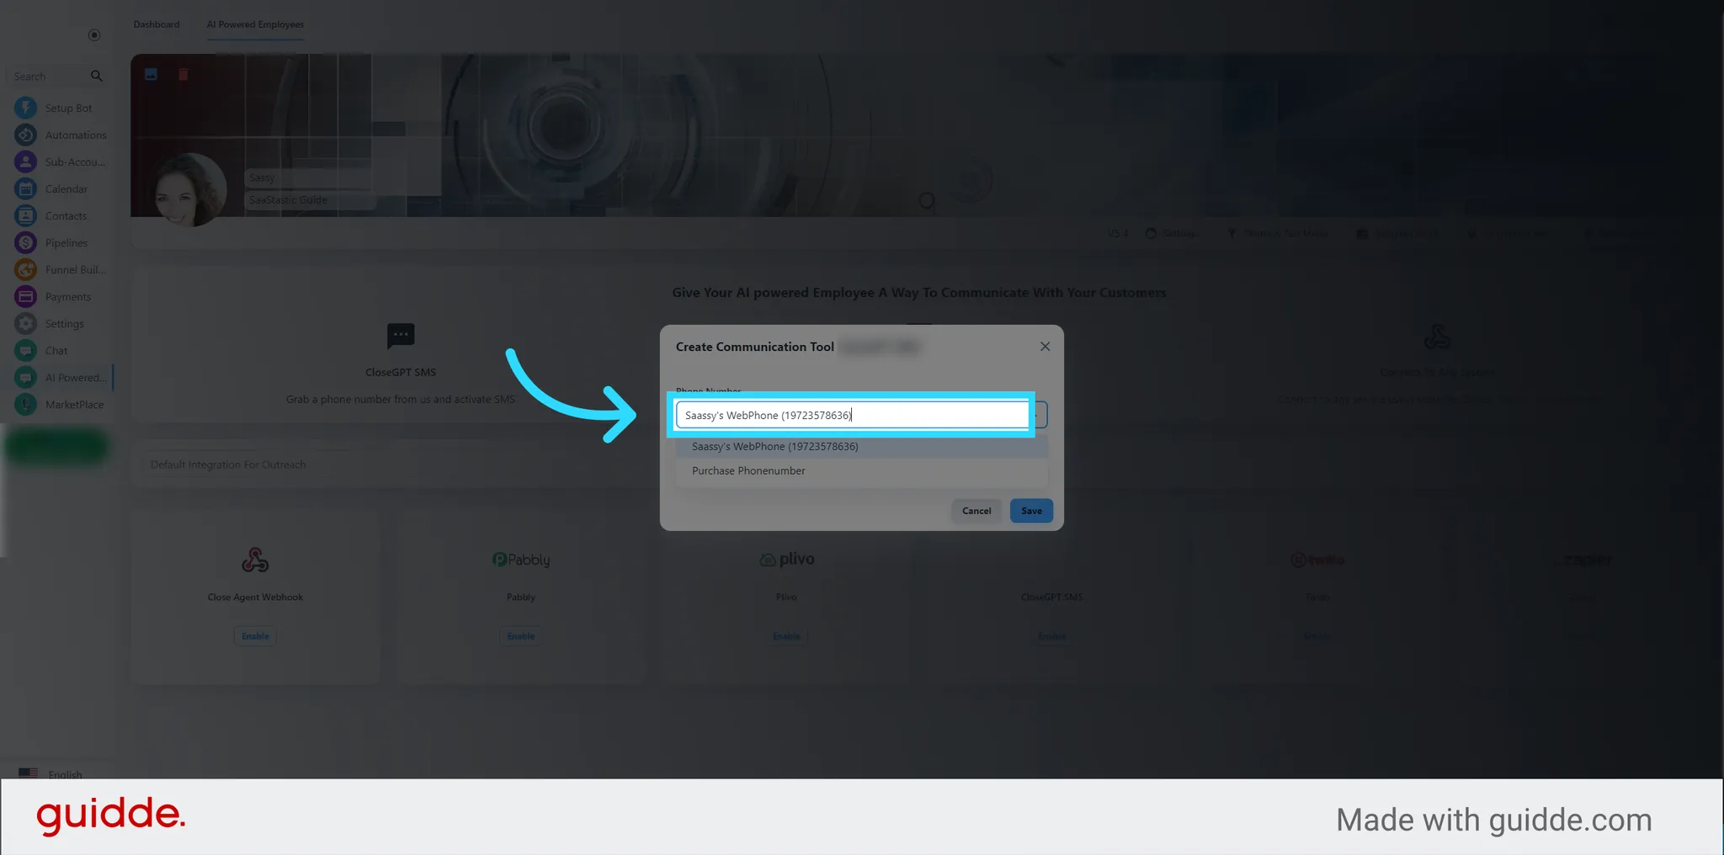Click the Sassy name field
1724x855 pixels.
point(308,178)
